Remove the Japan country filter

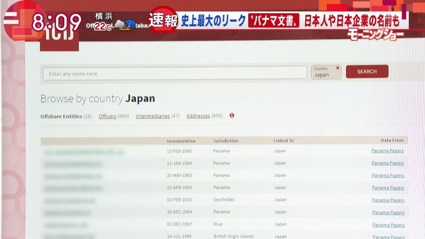[338, 68]
